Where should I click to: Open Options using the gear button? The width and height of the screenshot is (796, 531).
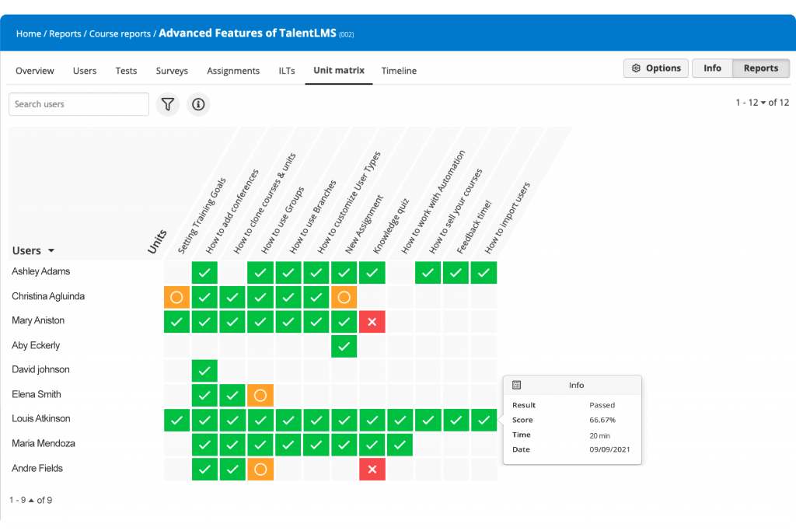click(655, 68)
